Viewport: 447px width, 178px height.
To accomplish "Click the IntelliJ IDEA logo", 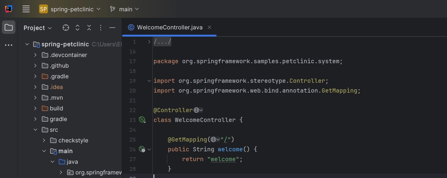I will tap(9, 9).
